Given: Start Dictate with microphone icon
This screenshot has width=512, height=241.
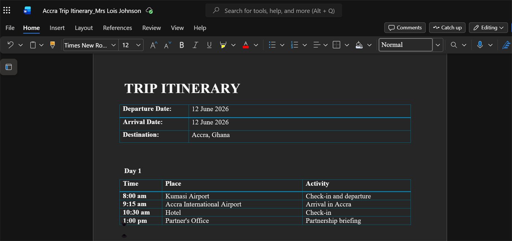Looking at the screenshot, I should pyautogui.click(x=480, y=45).
